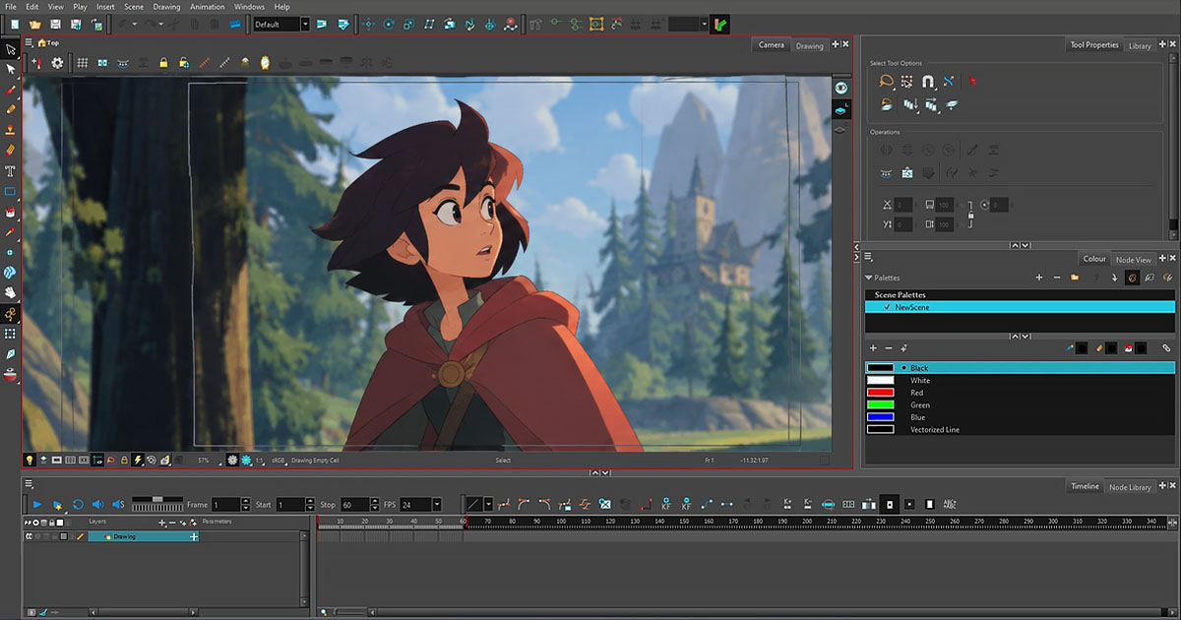Click the Save Scene floppy icon
Viewport: 1181px width, 620px height.
55,23
